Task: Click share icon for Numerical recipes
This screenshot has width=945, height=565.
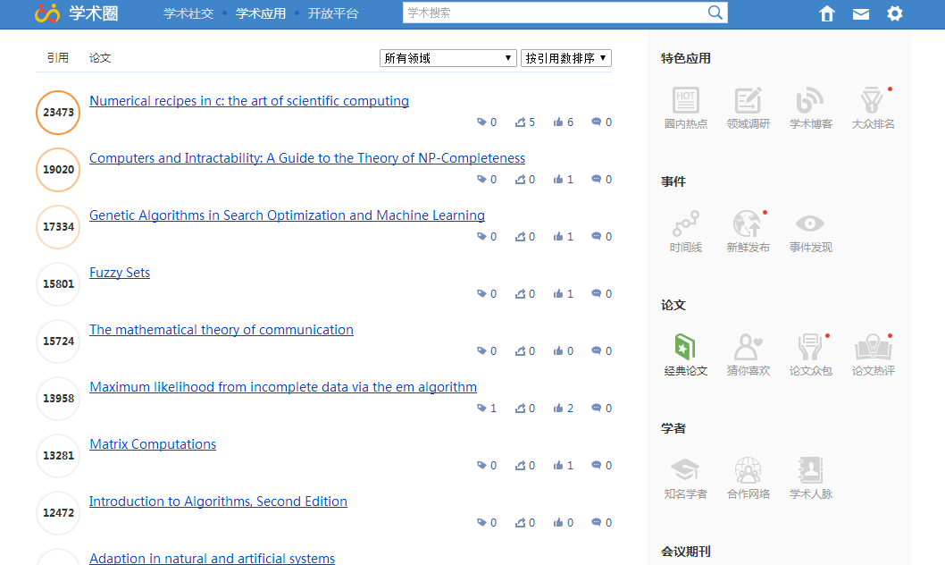Action: coord(520,122)
